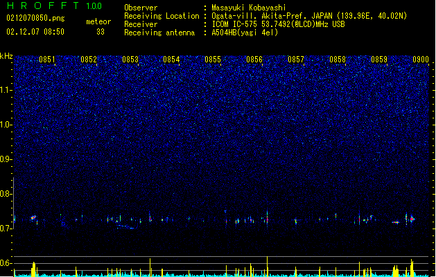
Task: Click the Receiver field label
Action: tap(141, 24)
